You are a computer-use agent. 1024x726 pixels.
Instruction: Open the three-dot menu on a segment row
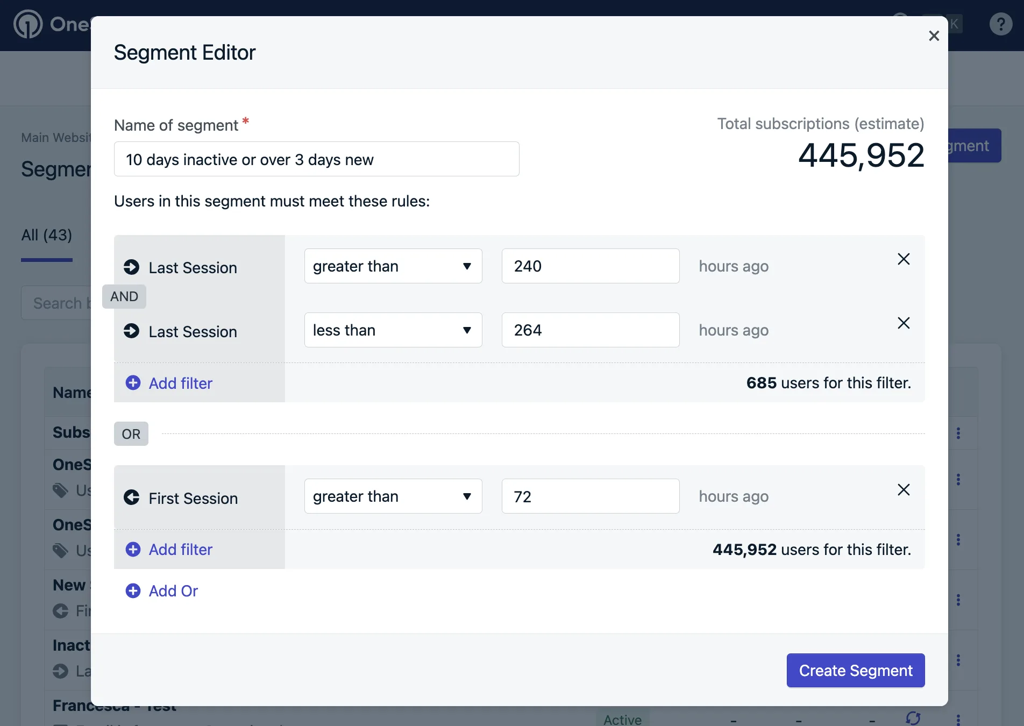[x=958, y=433]
